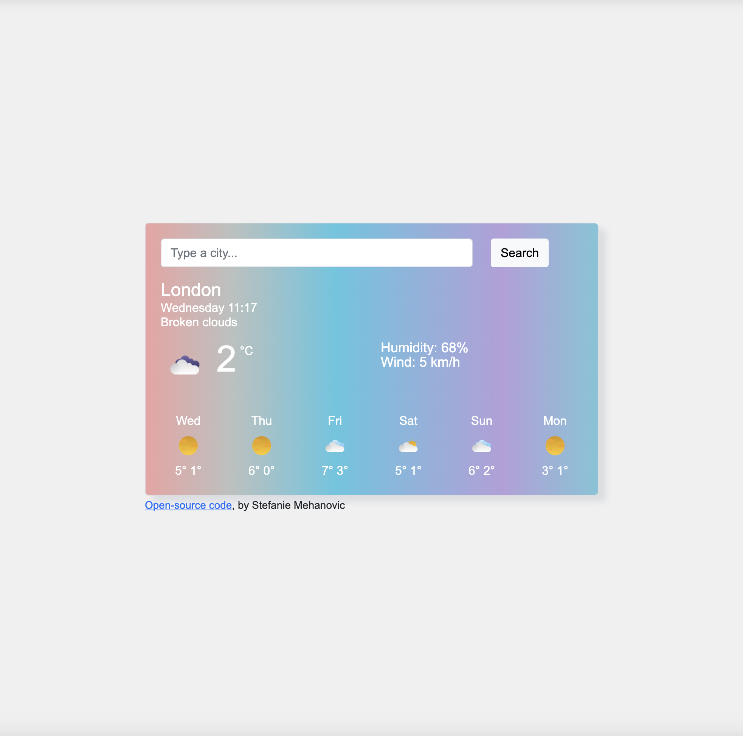
Task: Click the current conditions cloud icon
Action: pos(185,363)
